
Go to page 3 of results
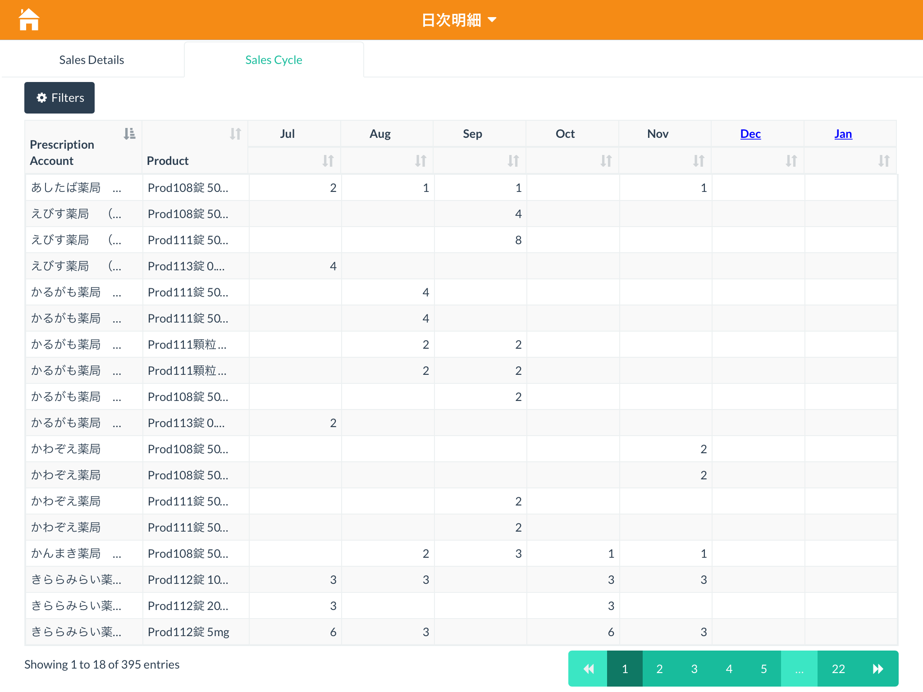(x=694, y=669)
